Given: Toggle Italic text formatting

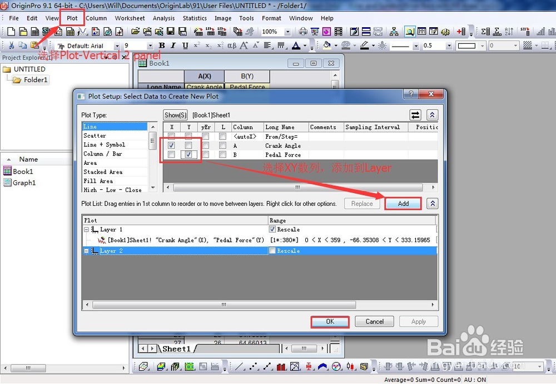Looking at the screenshot, I should click(173, 46).
